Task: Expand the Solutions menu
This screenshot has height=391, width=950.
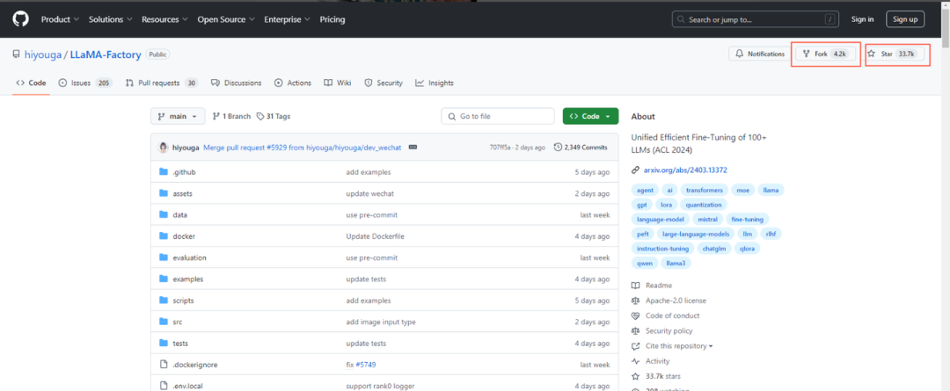Action: [x=111, y=19]
